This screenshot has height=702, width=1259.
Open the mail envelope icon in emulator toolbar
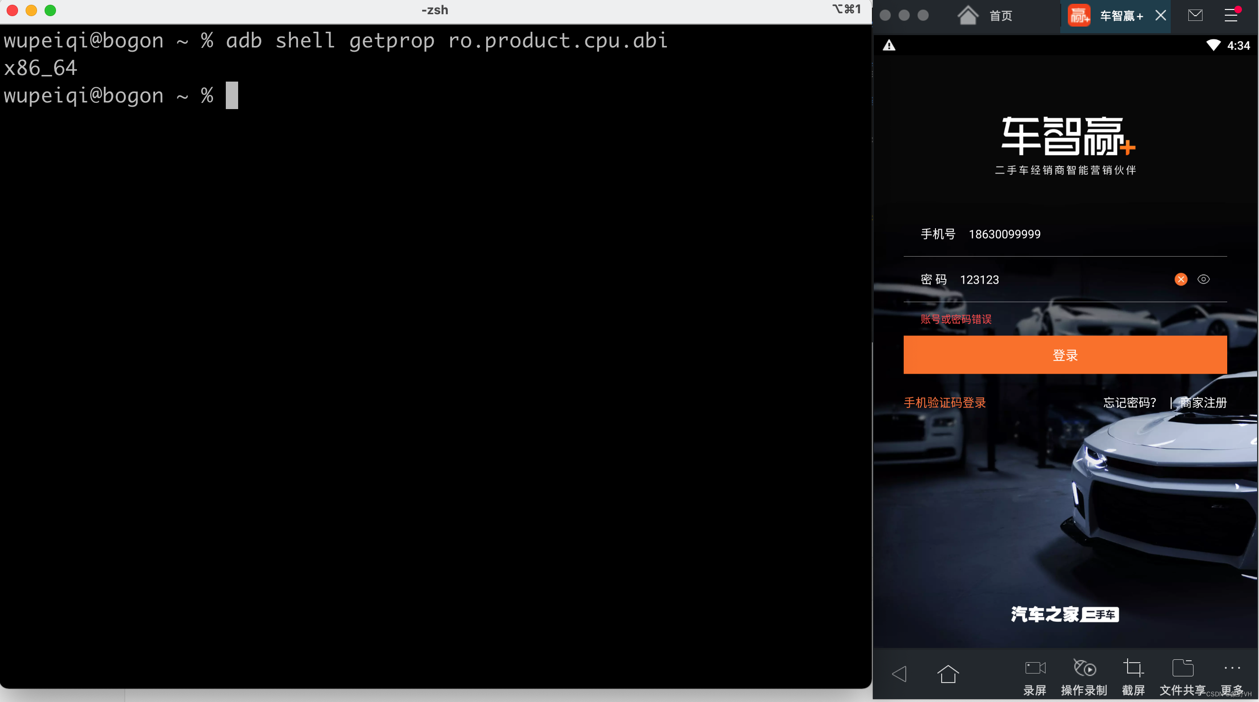pos(1195,15)
